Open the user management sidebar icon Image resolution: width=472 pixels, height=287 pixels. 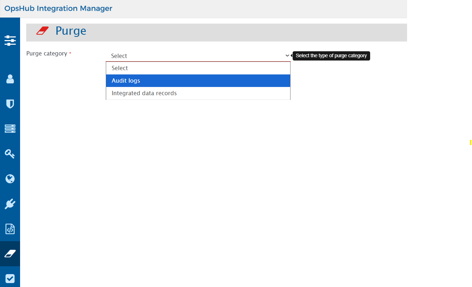pyautogui.click(x=10, y=79)
